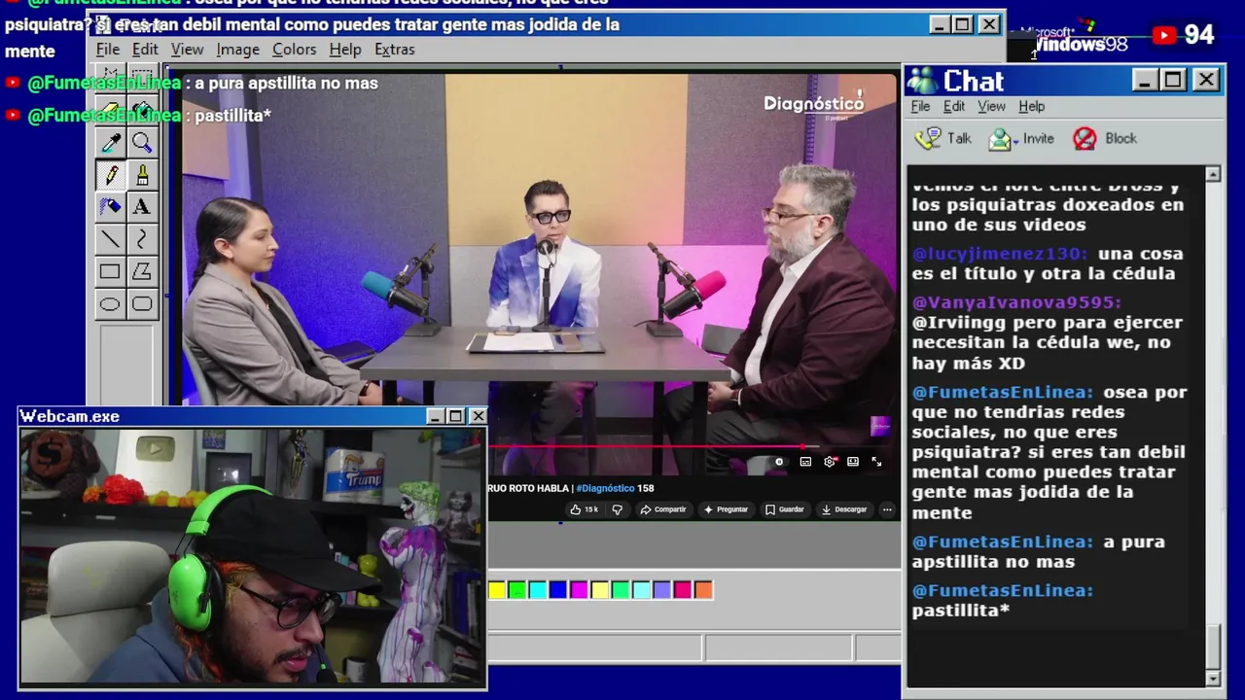Select the Fill With Color bucket tool

(143, 109)
